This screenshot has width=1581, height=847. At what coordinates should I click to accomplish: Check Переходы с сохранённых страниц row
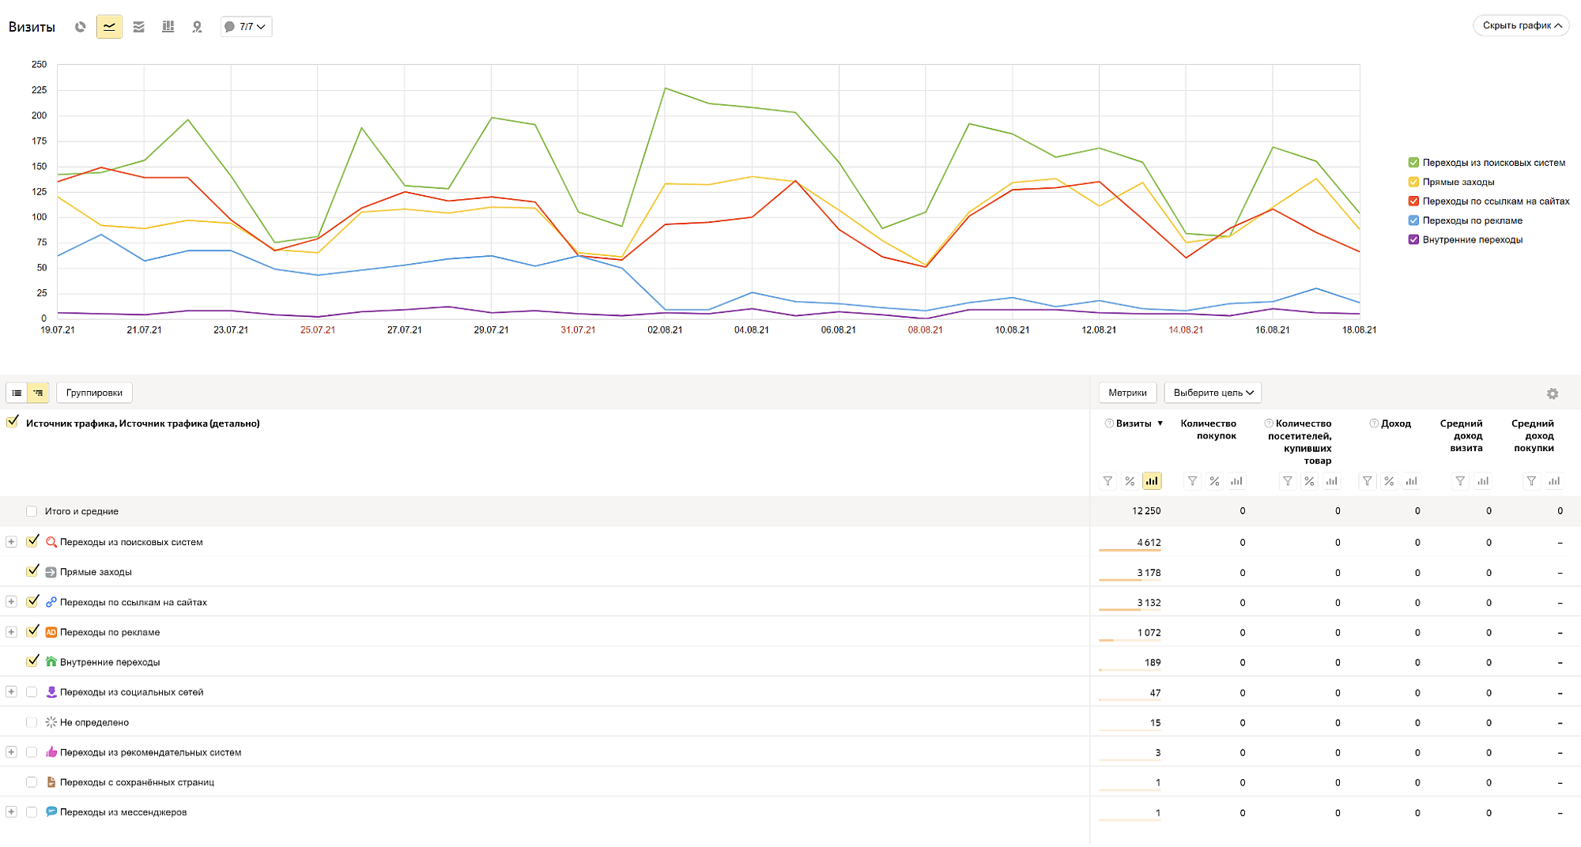tap(32, 782)
